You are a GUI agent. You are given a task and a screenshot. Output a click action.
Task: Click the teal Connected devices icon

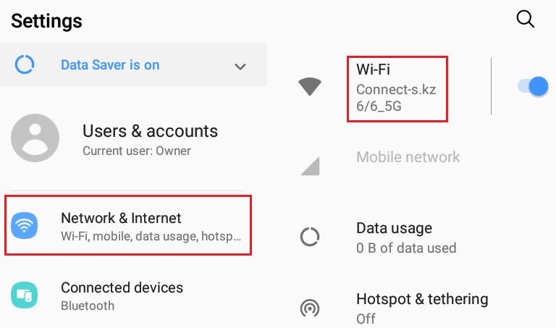(24, 295)
